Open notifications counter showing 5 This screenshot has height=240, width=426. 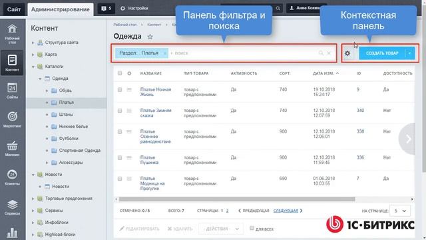tap(106, 9)
